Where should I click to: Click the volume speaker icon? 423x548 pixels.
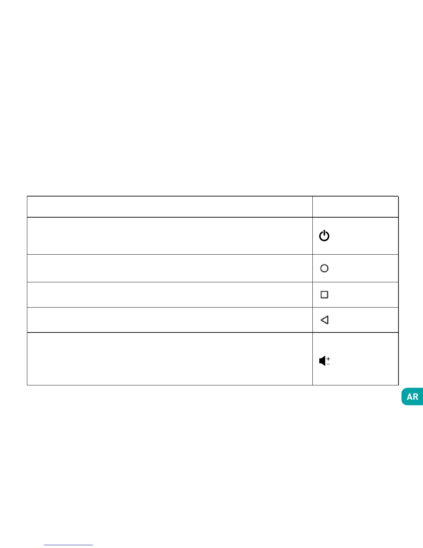322,361
